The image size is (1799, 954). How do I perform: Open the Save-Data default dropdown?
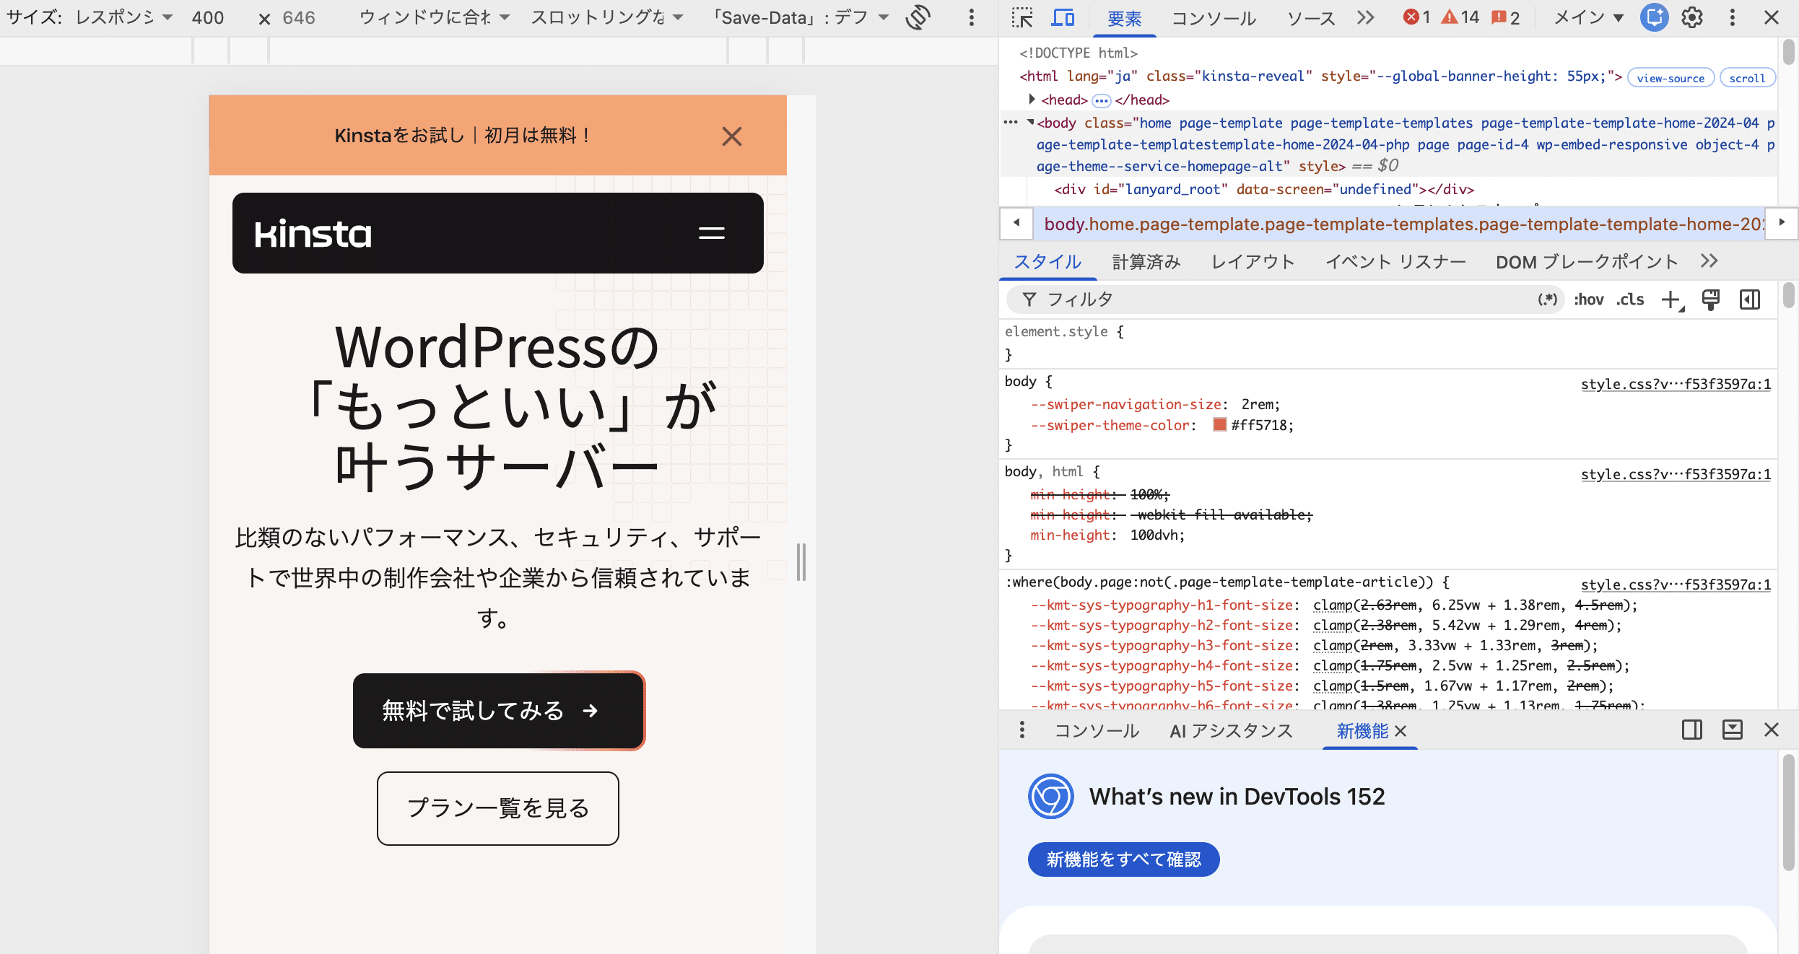pos(798,17)
